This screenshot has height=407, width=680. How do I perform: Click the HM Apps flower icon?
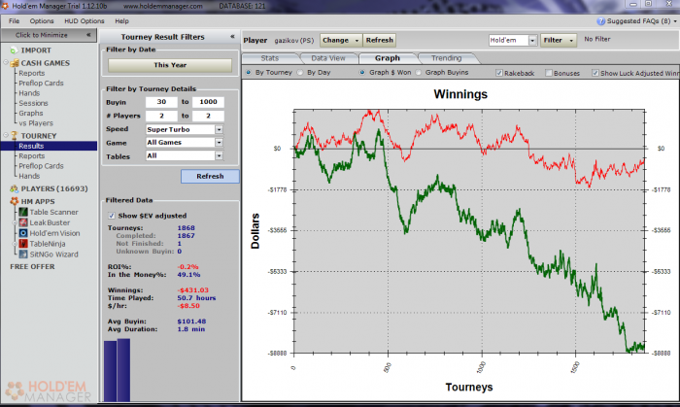(15, 201)
